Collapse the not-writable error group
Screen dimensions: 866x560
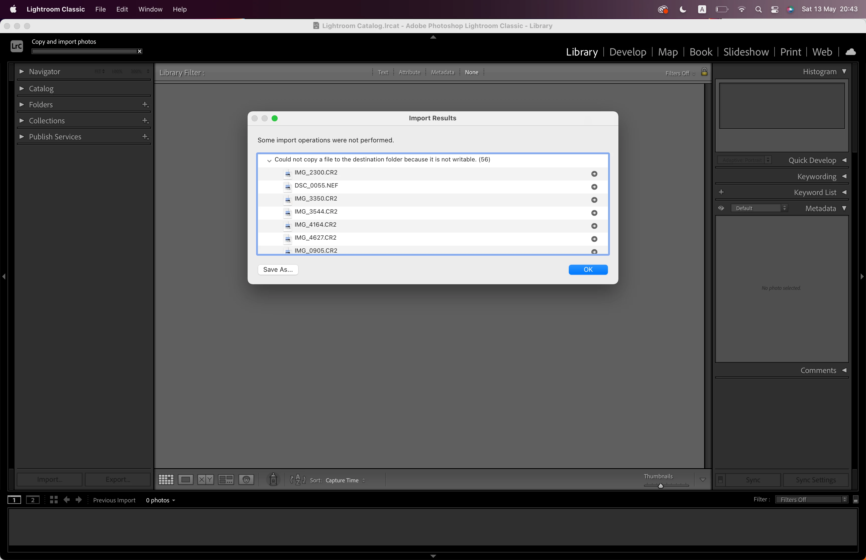(269, 160)
